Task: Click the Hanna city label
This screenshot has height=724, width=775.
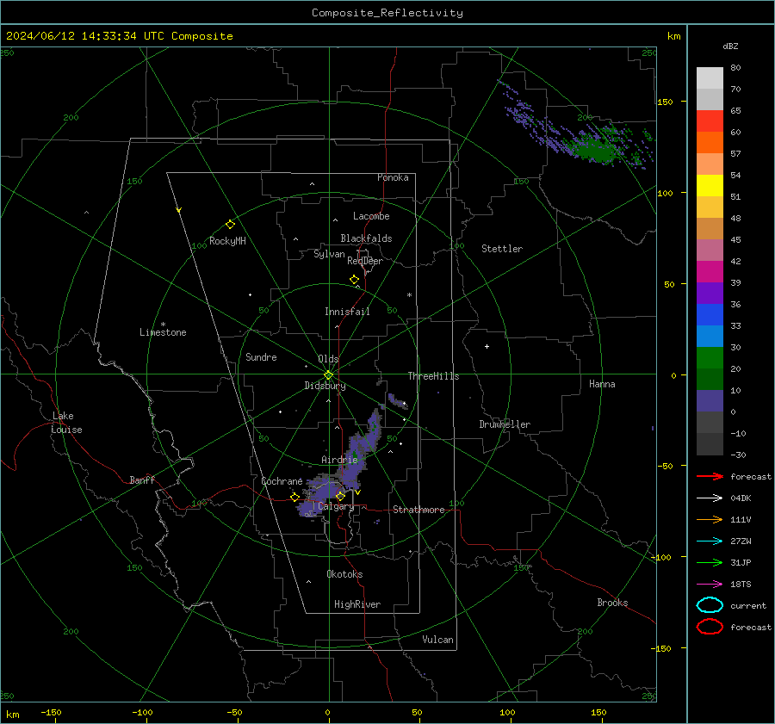Action: coord(602,384)
